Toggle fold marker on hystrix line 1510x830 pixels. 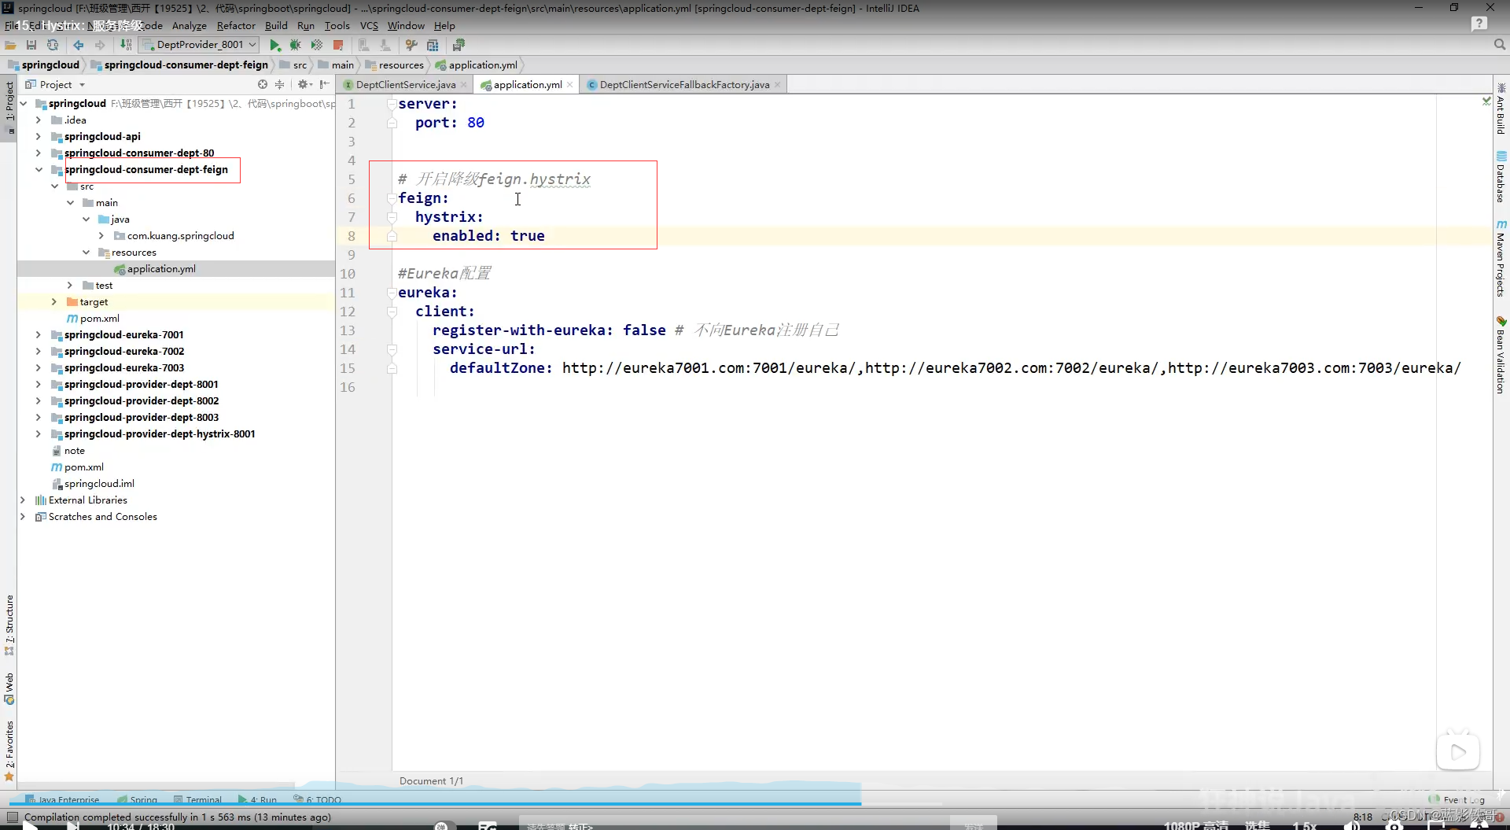392,217
